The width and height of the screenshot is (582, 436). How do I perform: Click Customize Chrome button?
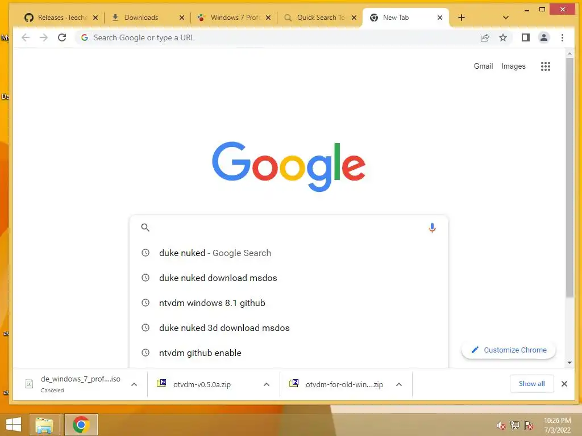pos(509,350)
